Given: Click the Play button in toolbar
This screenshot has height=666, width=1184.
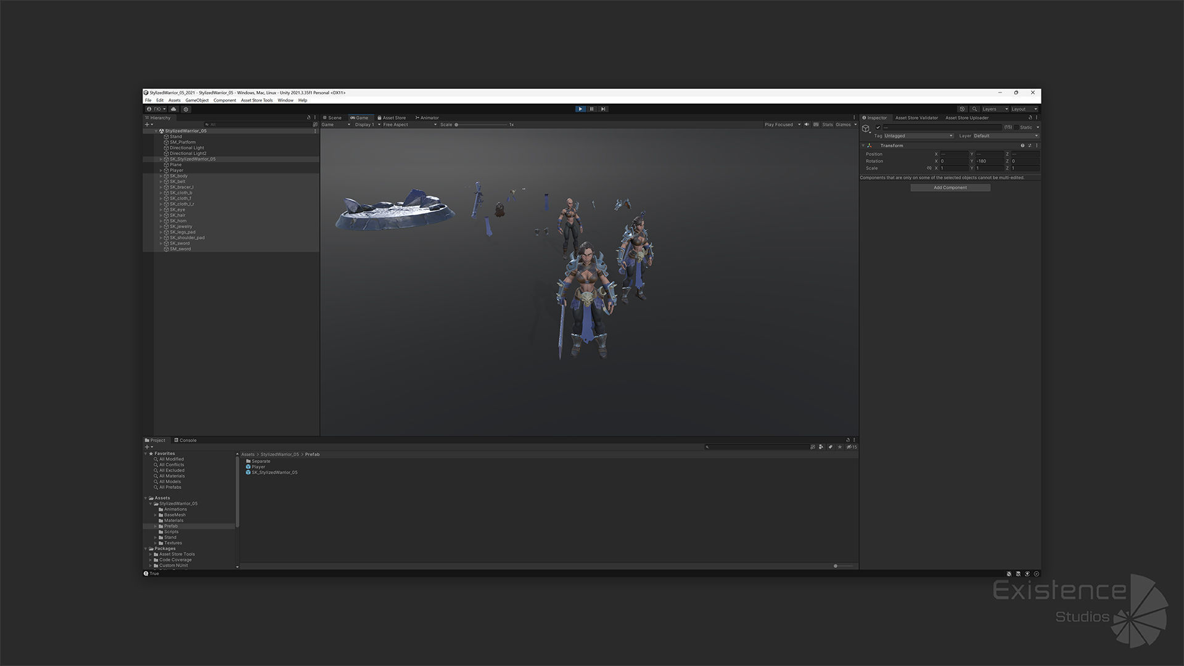Looking at the screenshot, I should 580,109.
